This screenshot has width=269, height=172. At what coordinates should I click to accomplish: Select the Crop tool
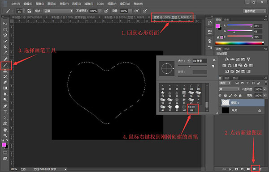point(5,47)
